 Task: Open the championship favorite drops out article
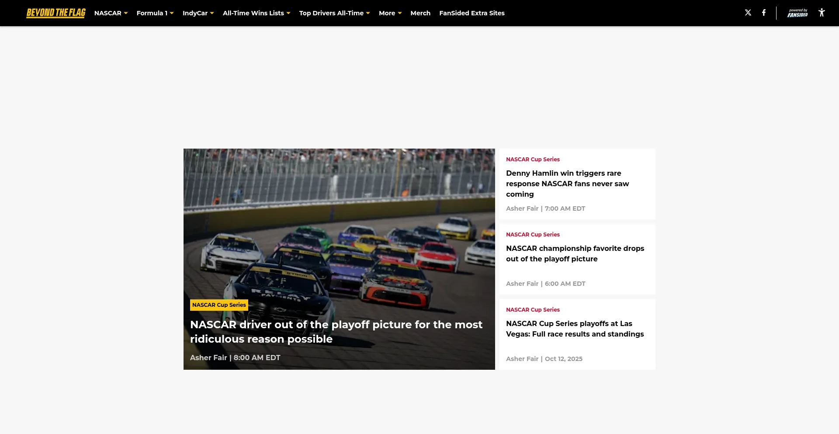575,253
